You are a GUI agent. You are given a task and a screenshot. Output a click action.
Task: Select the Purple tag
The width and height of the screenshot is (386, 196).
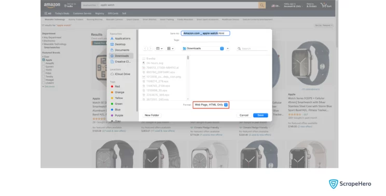pyautogui.click(x=117, y=116)
